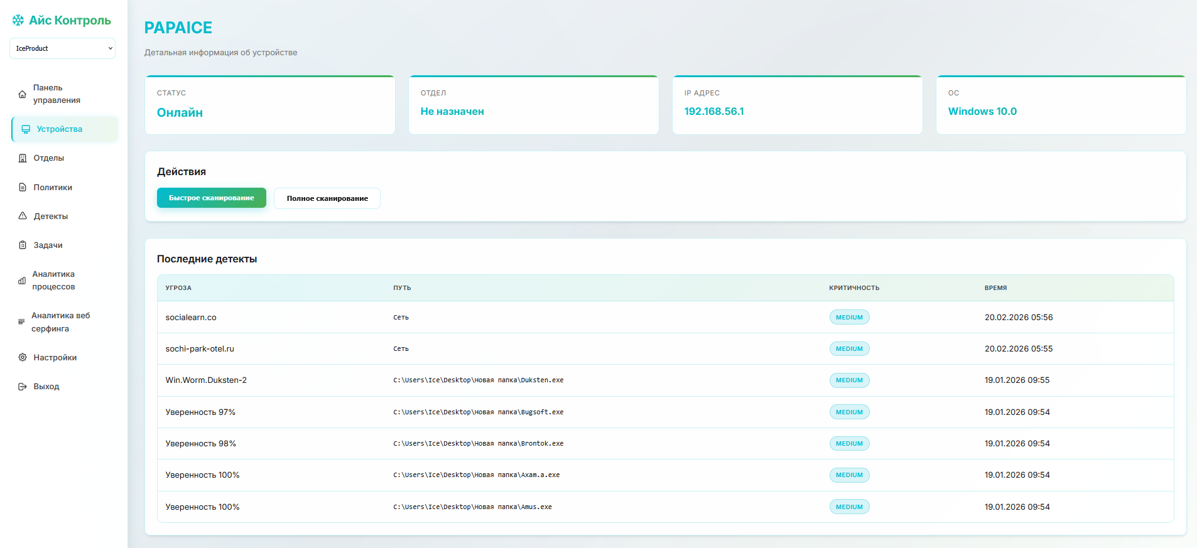
Task: Click the document icon for Политики
Action: [x=23, y=187]
